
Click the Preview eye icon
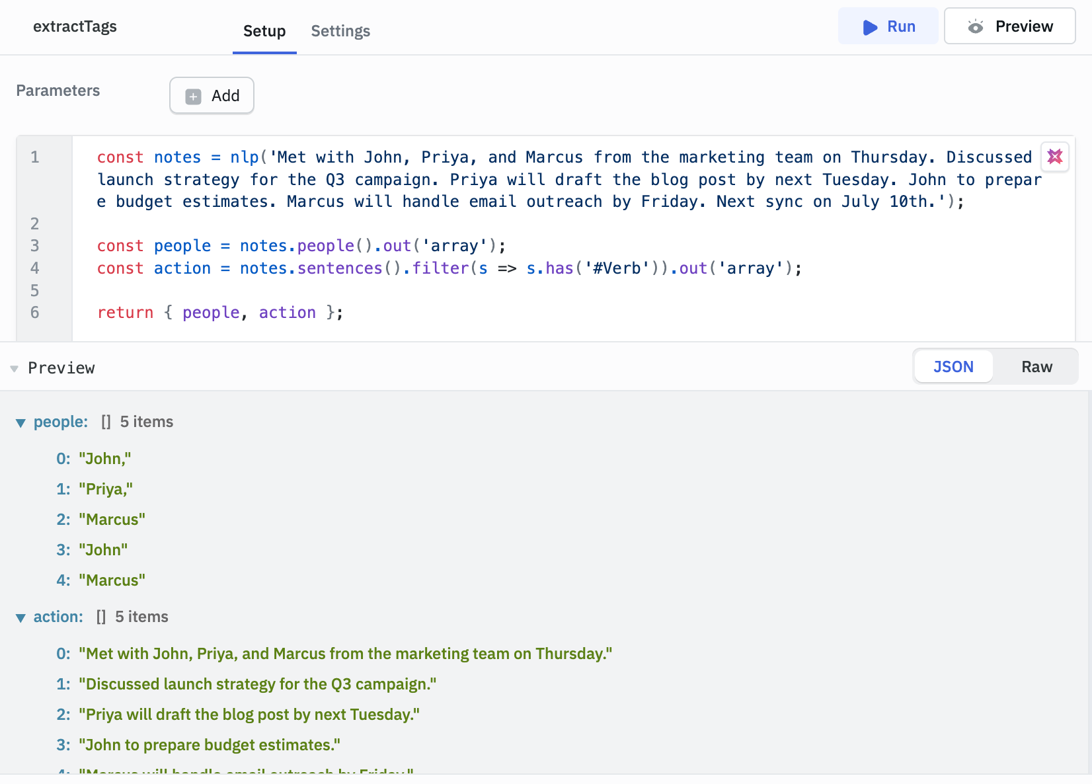pyautogui.click(x=976, y=27)
